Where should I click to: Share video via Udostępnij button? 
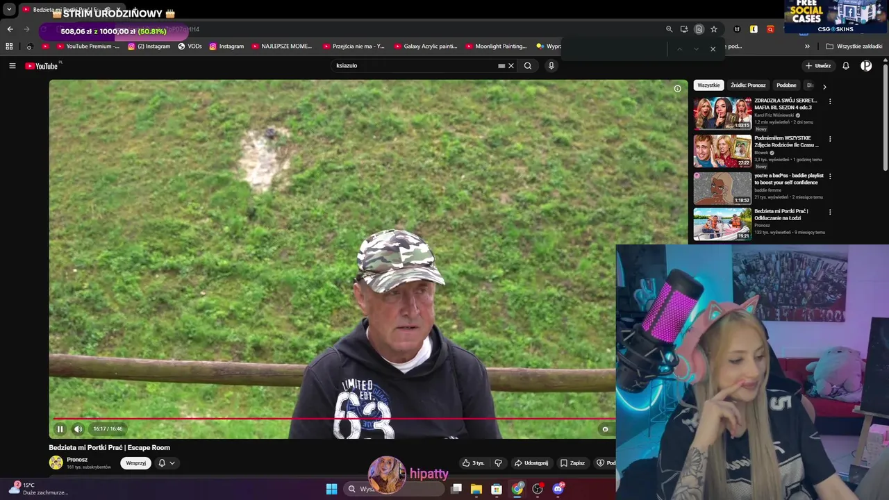[531, 463]
